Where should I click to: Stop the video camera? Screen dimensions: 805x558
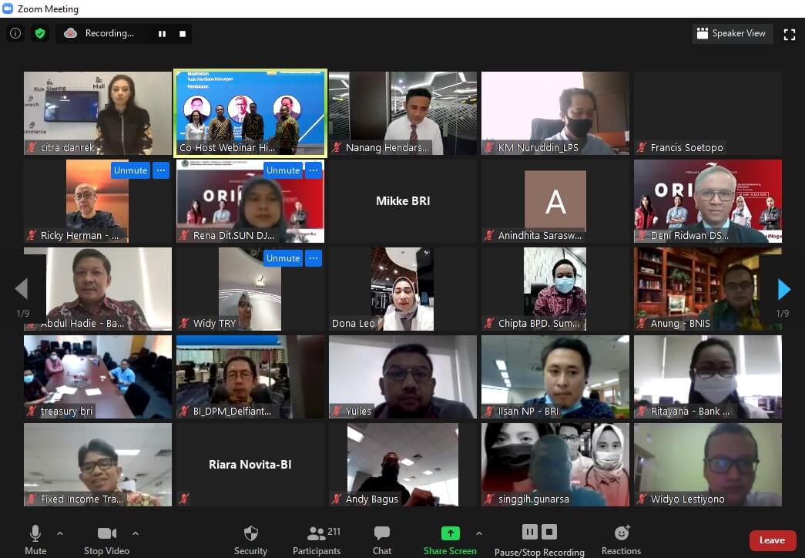[106, 540]
